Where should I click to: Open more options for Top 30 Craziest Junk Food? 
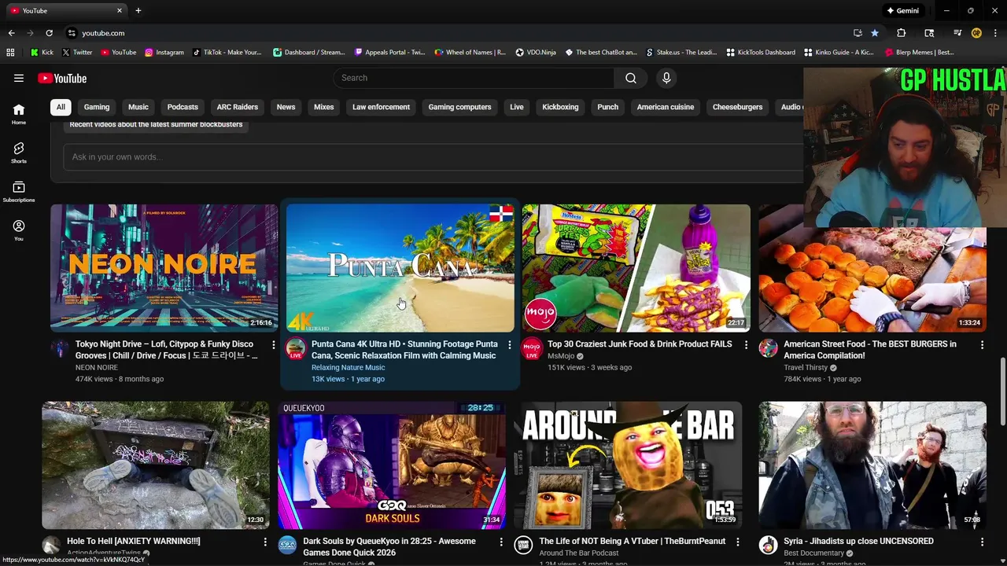746,345
